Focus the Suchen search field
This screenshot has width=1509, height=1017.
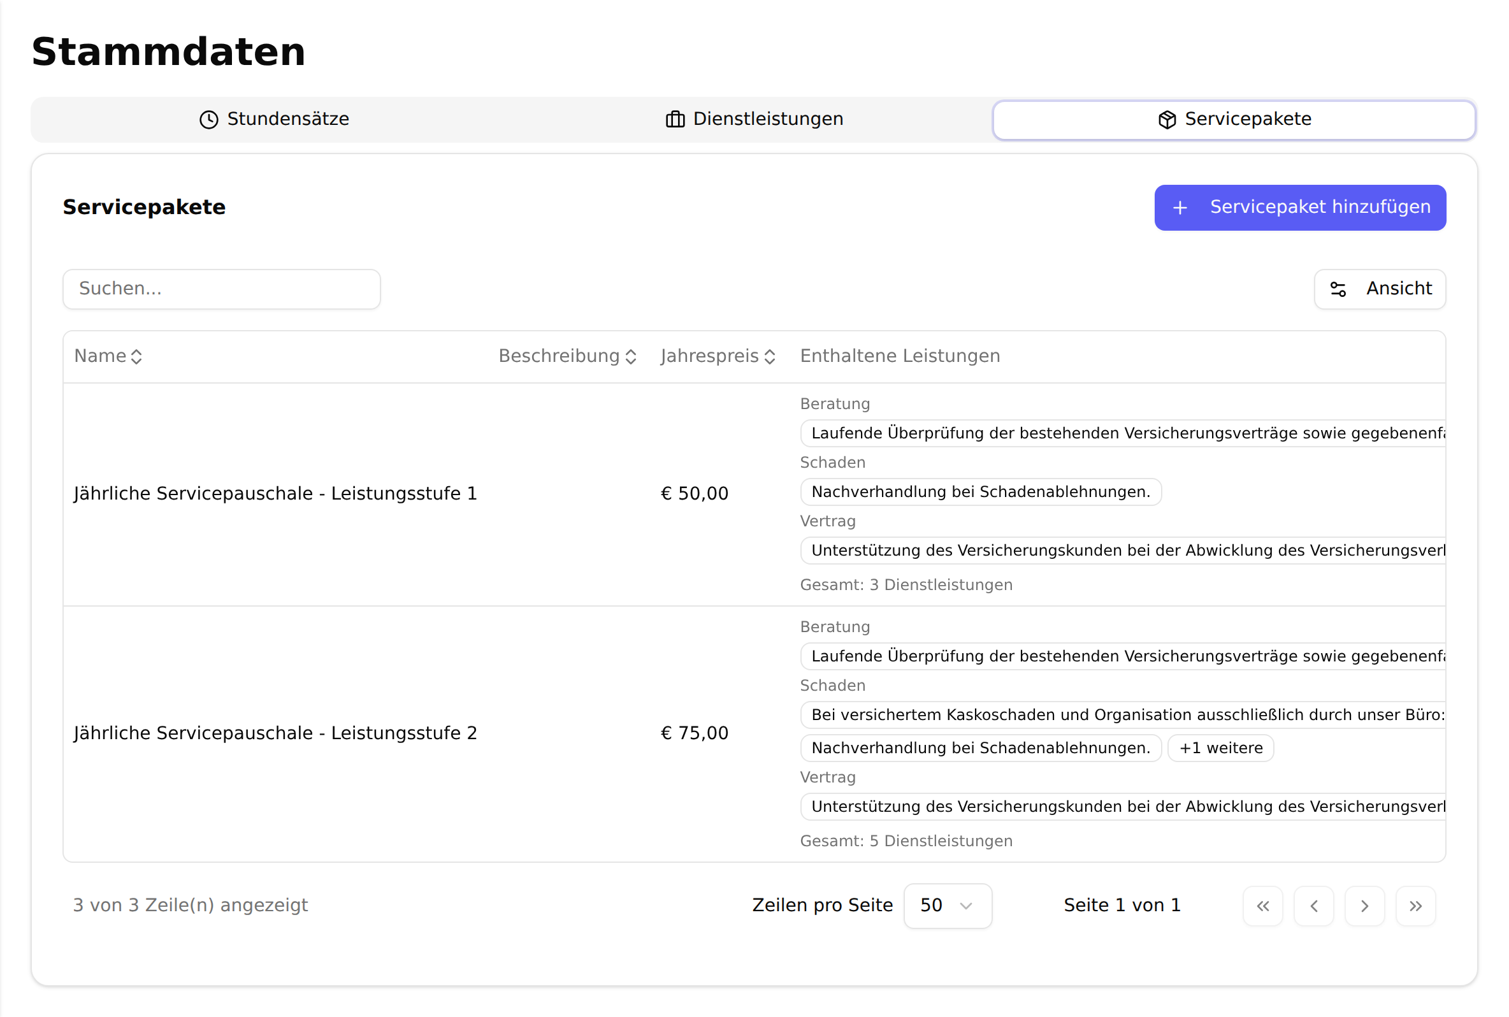tap(222, 289)
